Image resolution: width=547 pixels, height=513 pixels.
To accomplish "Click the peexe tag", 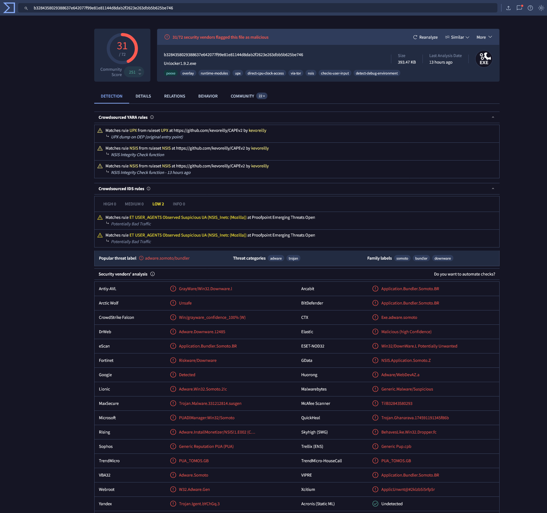I will (171, 74).
